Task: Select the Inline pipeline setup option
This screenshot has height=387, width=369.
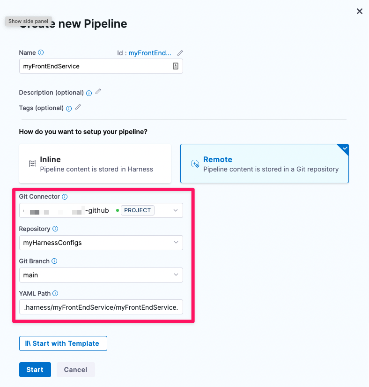Action: pyautogui.click(x=95, y=164)
